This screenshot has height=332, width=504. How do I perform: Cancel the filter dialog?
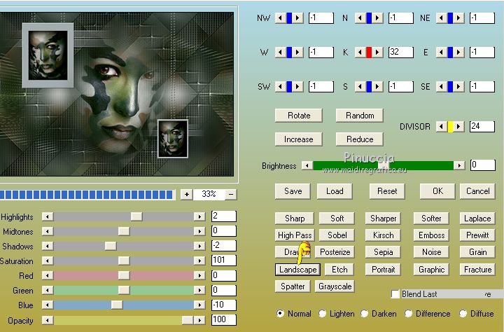(x=477, y=191)
